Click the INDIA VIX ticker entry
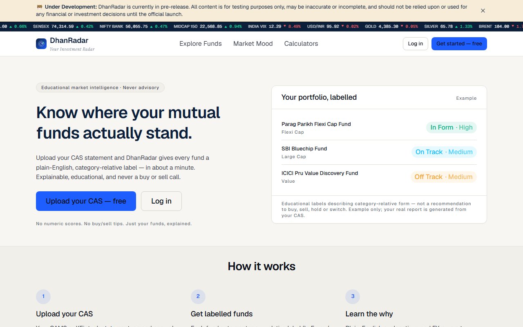Image resolution: width=523 pixels, height=327 pixels. (274, 27)
